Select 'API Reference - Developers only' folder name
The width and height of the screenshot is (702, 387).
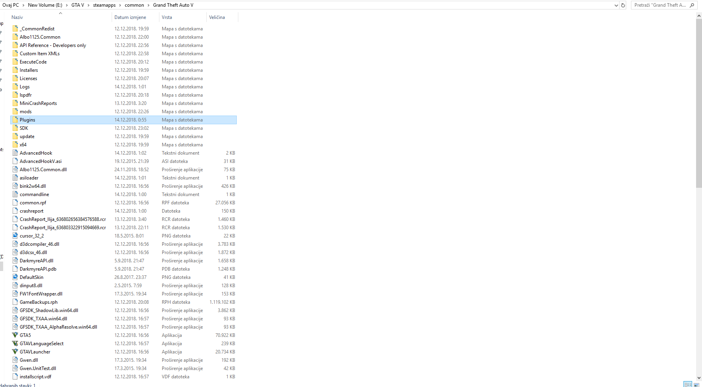(53, 45)
